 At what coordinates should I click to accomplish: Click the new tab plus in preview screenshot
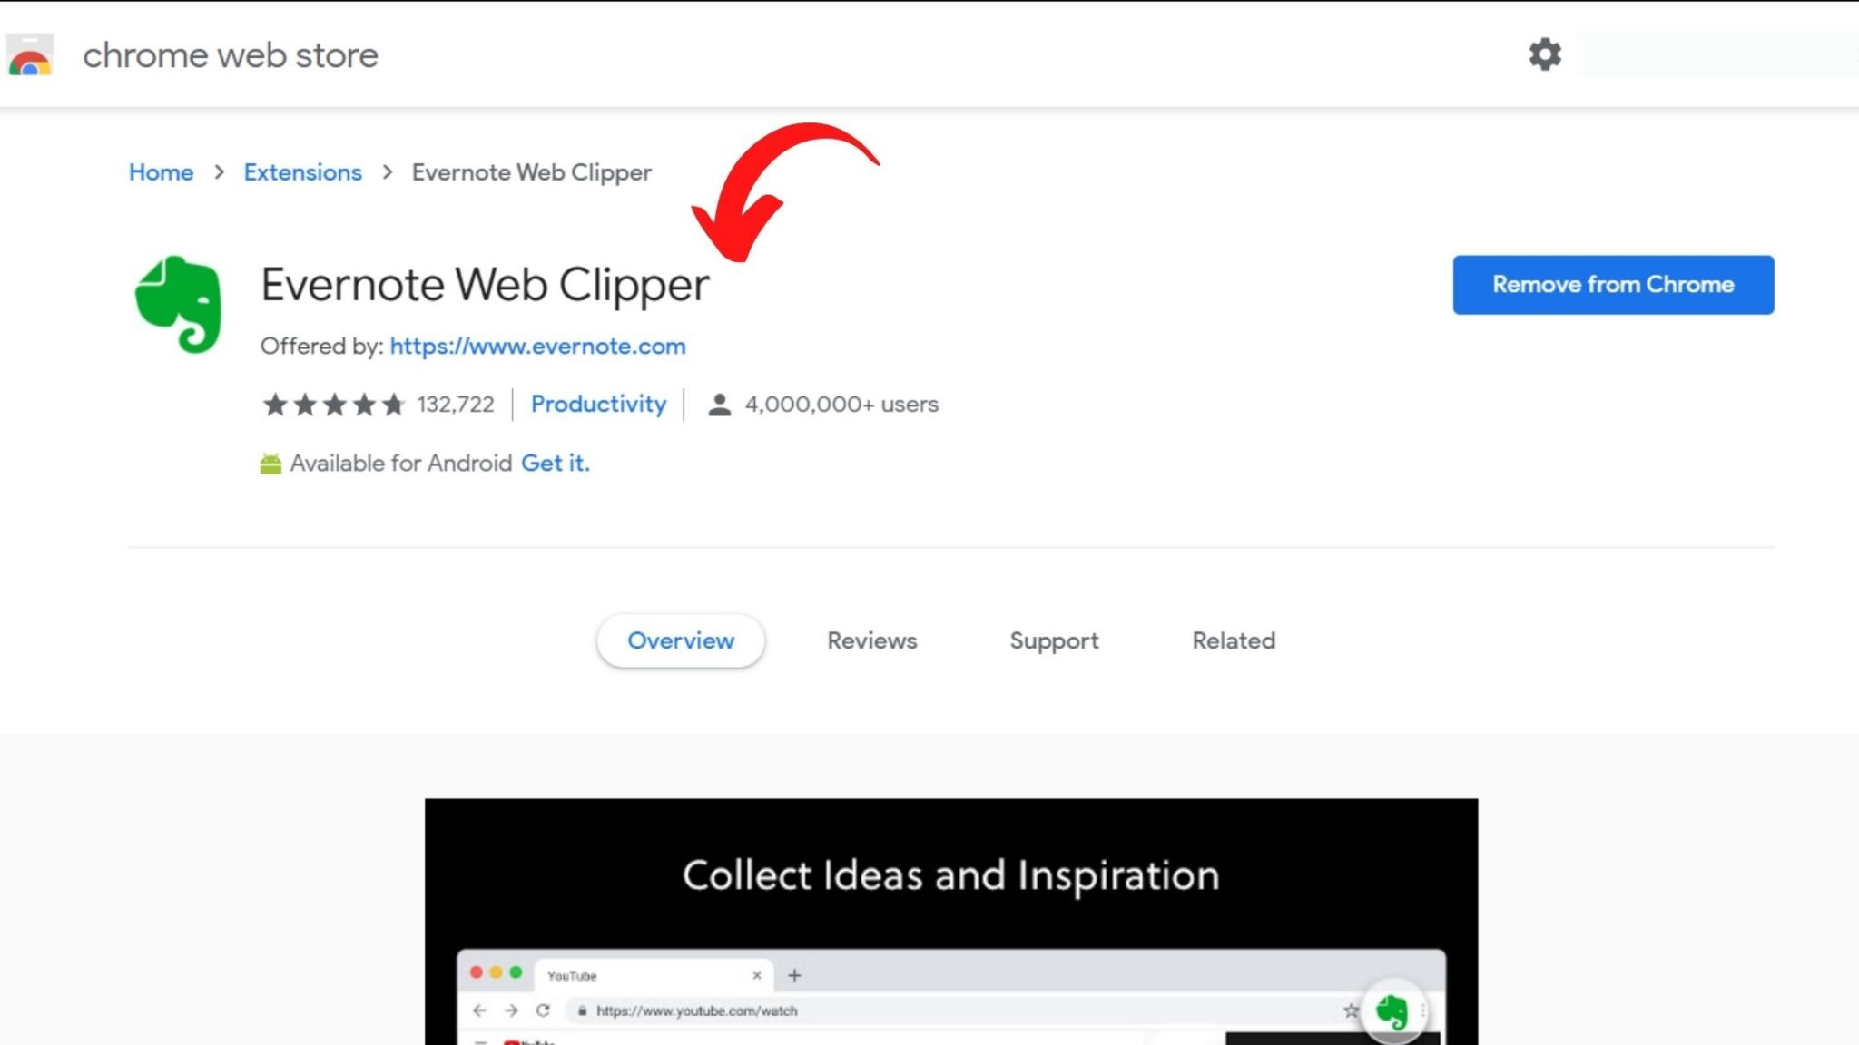click(794, 975)
